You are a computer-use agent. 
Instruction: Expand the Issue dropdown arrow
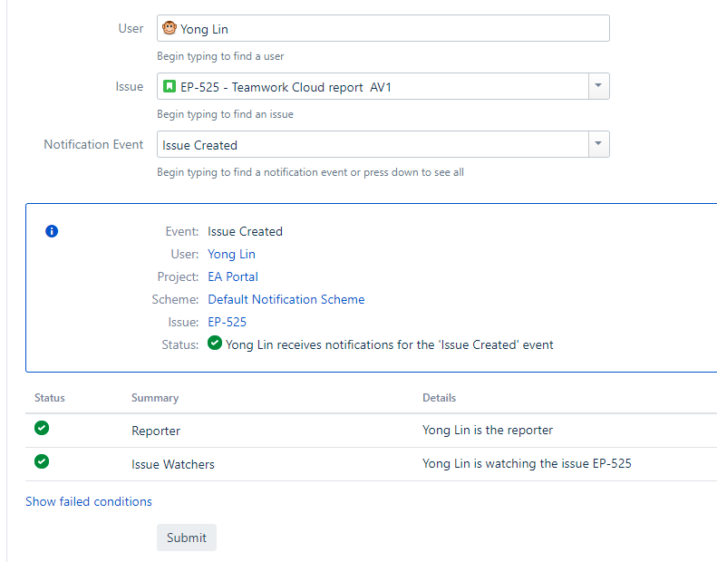(x=598, y=86)
